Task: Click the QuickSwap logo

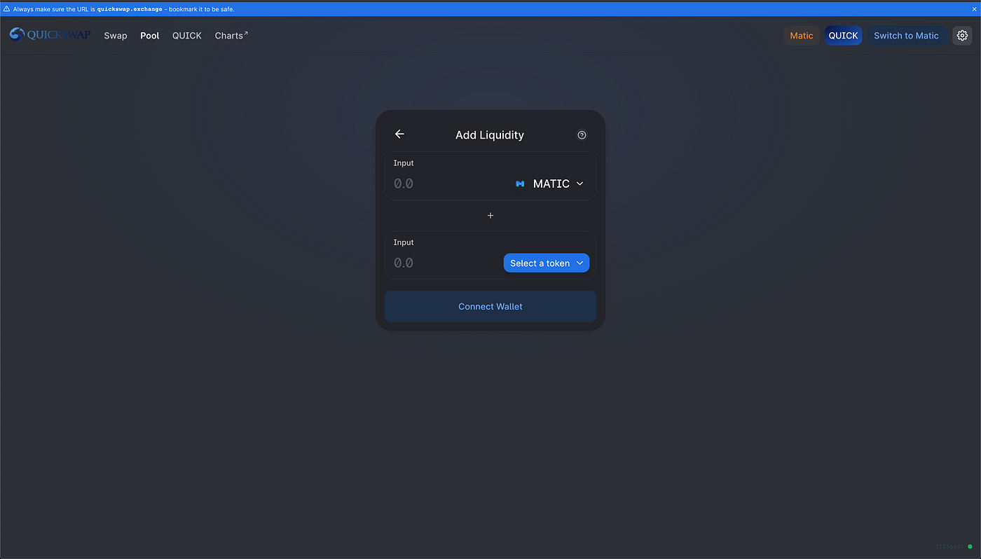Action: 50,34
